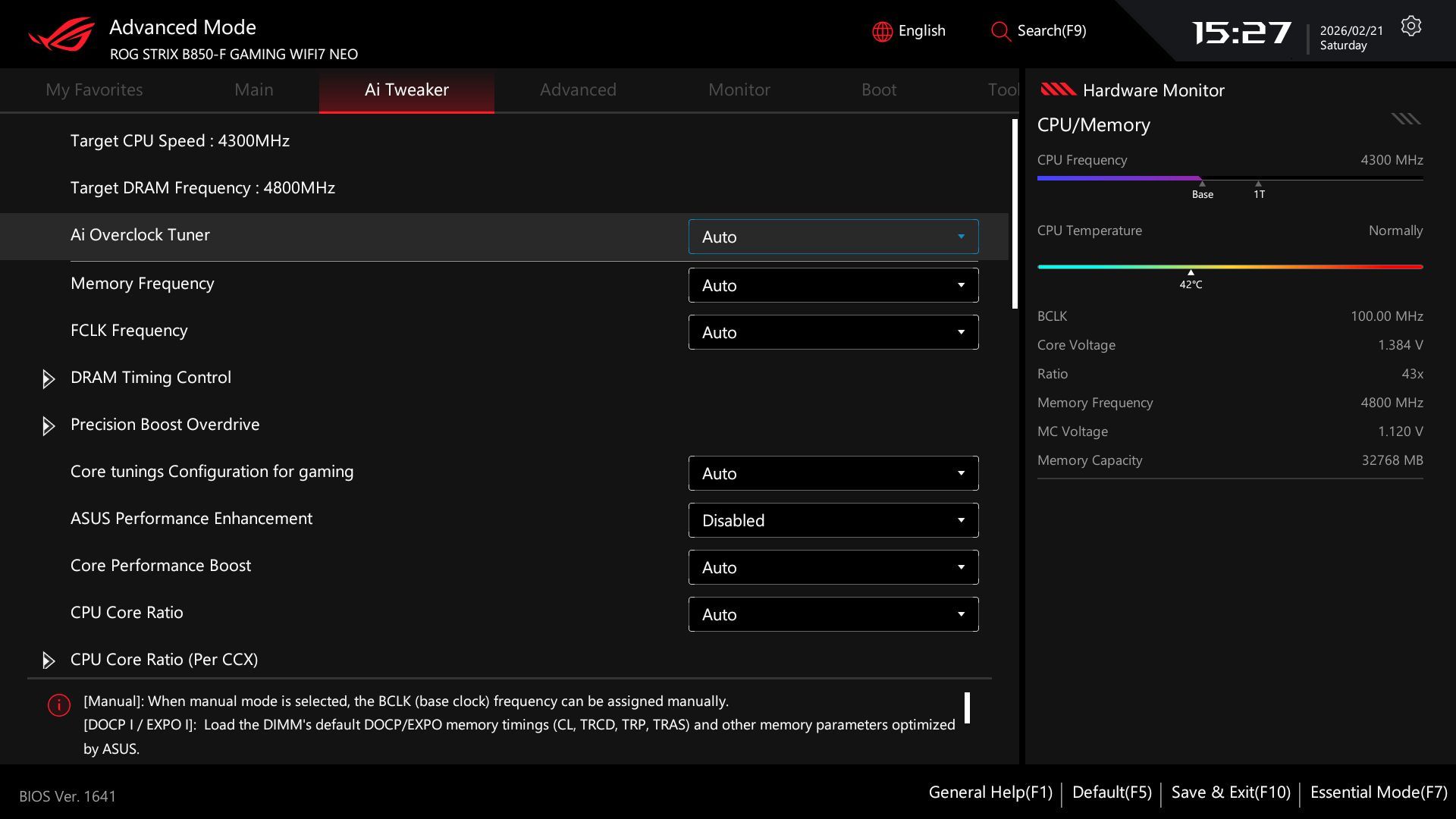This screenshot has width=1456, height=819.
Task: Open Core tunings Configuration for gaming dropdown
Action: click(833, 473)
